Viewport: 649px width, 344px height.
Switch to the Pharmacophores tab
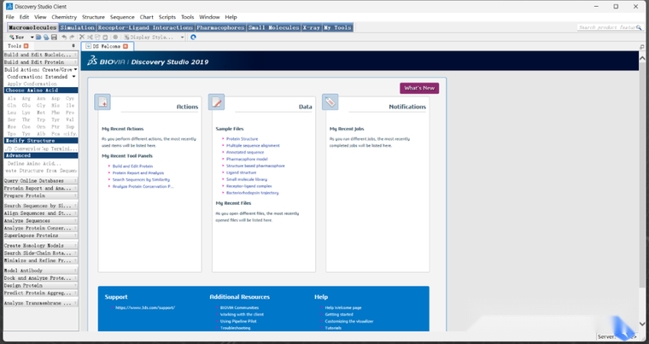pos(220,27)
